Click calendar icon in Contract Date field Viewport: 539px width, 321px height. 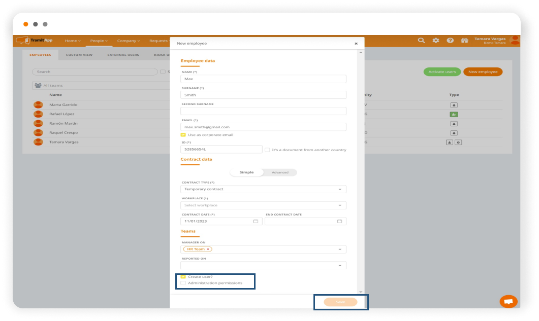coord(256,221)
